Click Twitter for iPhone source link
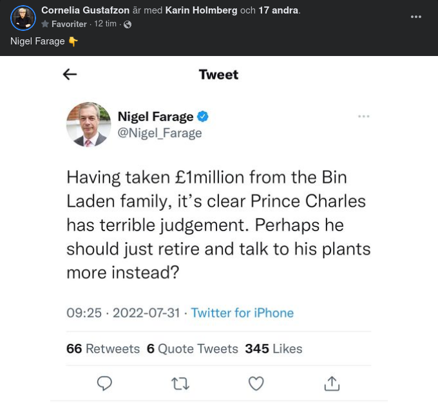The width and height of the screenshot is (438, 405). click(x=242, y=313)
